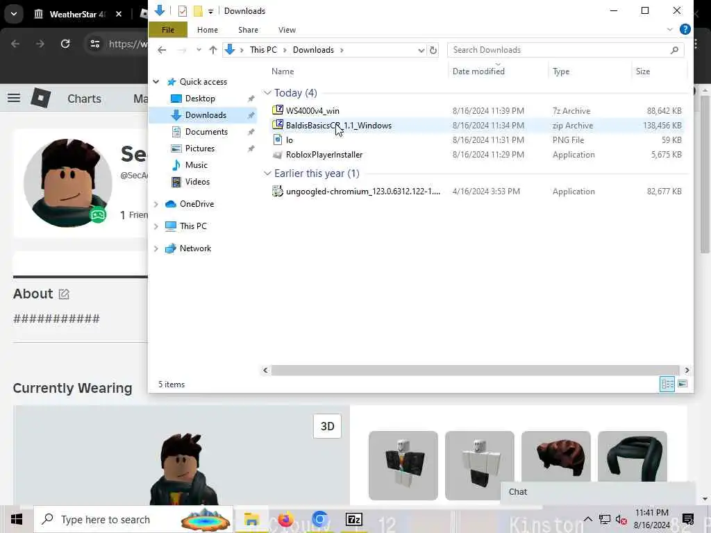Toggle 3D avatar view on Roblox page
The image size is (711, 533).
[327, 426]
